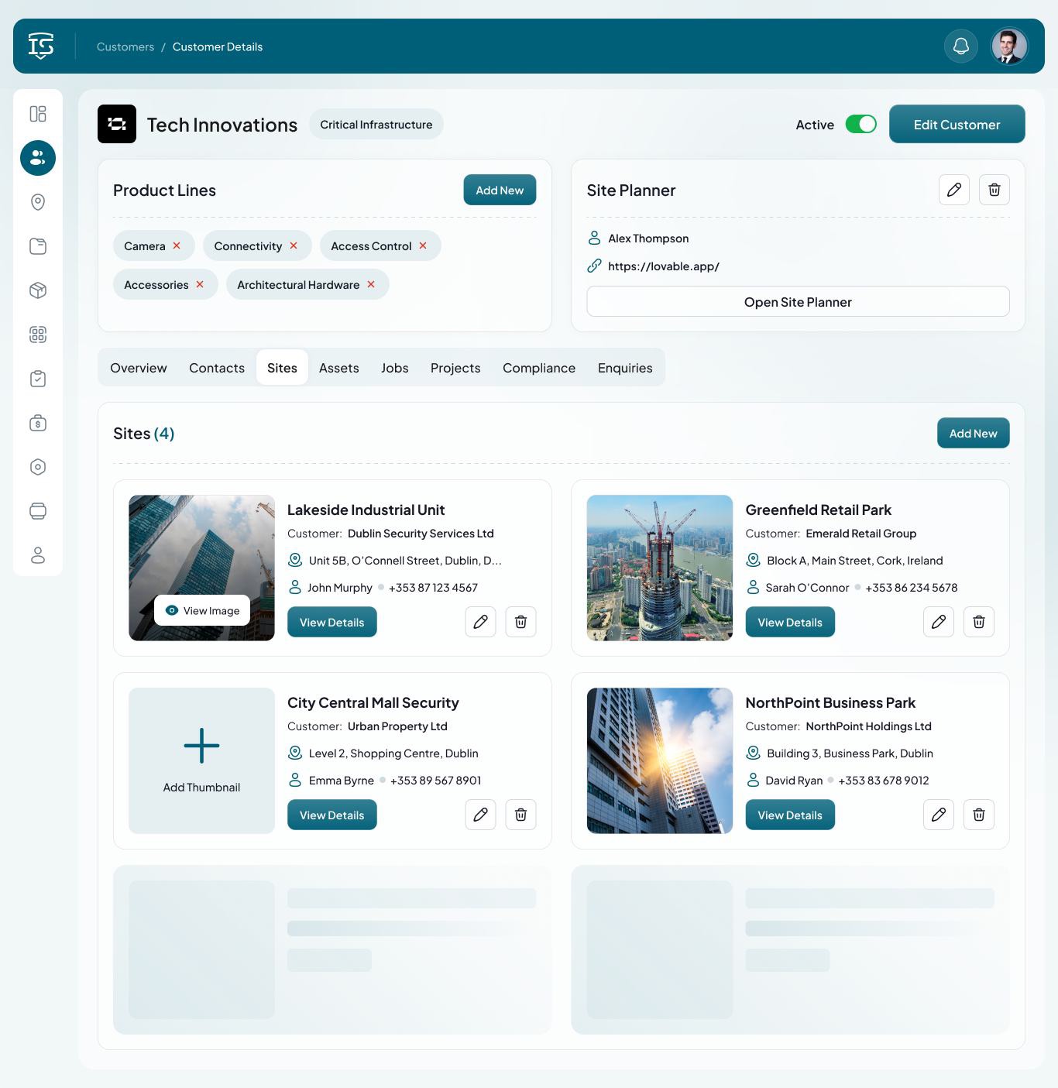Delete the Site Planner with trash icon
This screenshot has width=1058, height=1088.
994,190
